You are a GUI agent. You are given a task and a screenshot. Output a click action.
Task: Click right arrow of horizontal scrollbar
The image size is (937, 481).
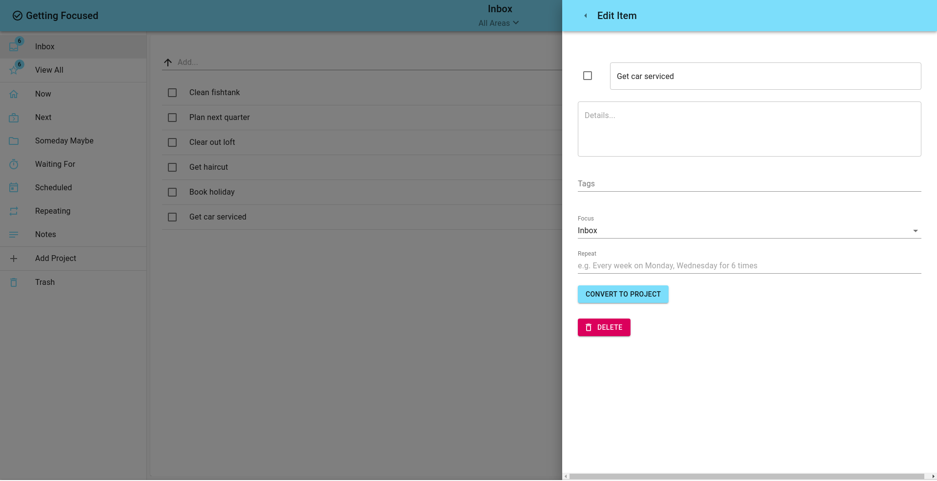click(933, 477)
